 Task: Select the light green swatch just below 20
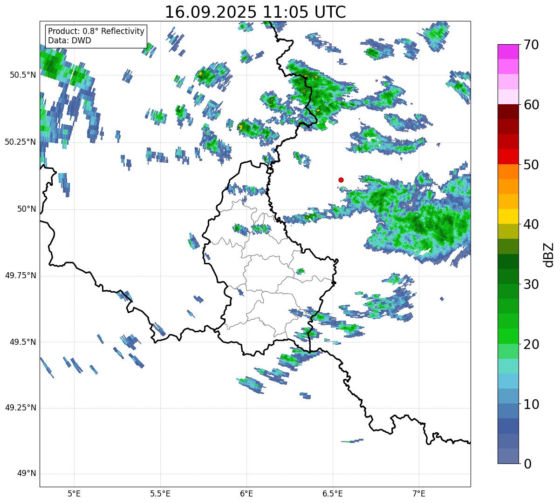point(508,351)
